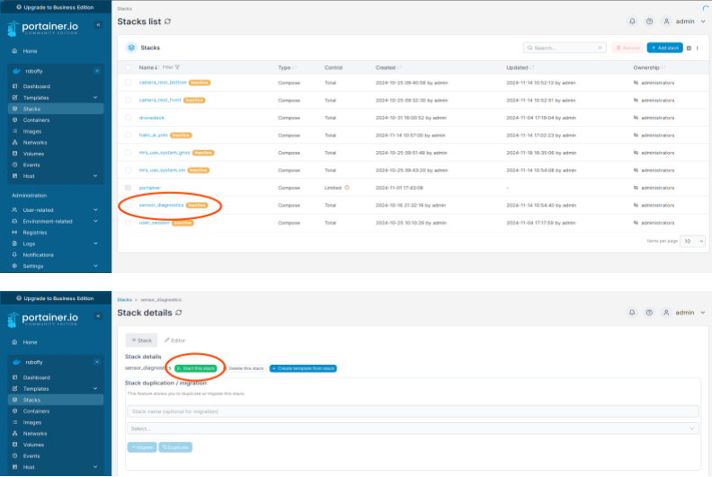The height and width of the screenshot is (477, 712).
Task: Click the portainer.io logo on Stacks list page
Action: coord(42,28)
